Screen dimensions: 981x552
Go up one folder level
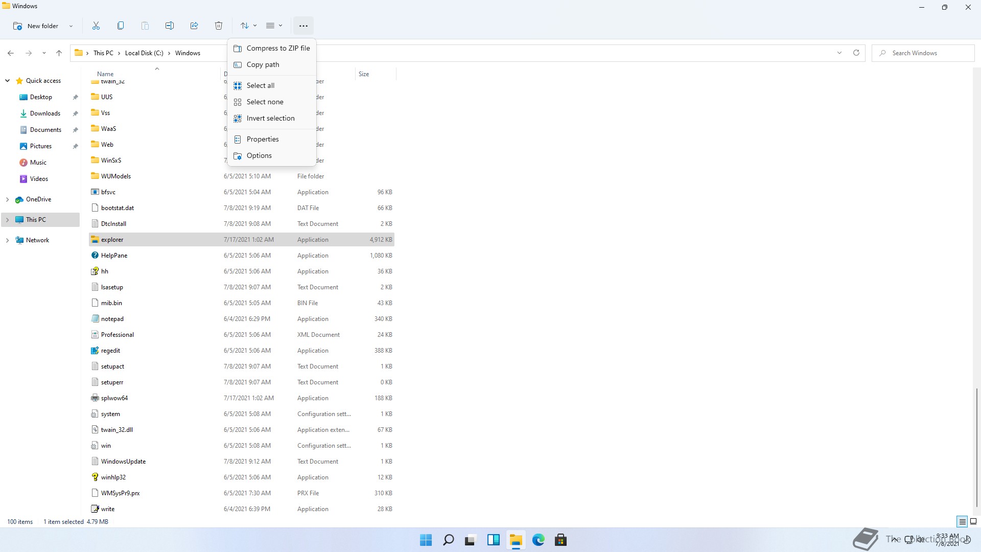pos(59,53)
